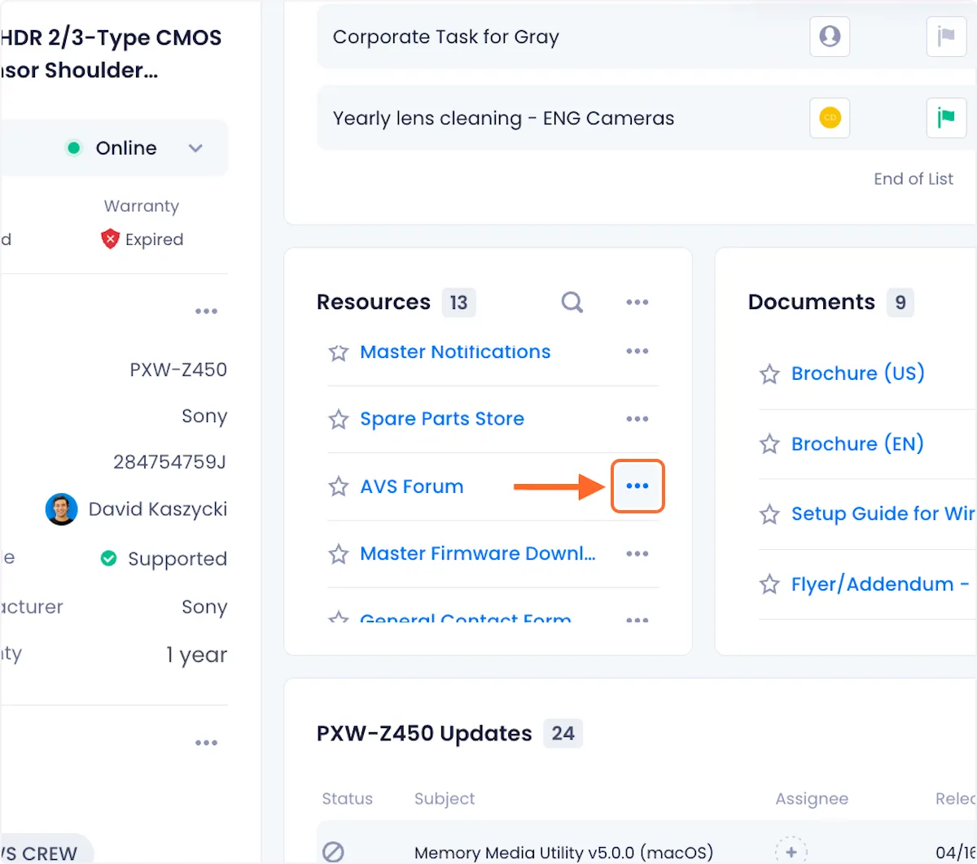Star the Spare Parts Store resource
This screenshot has height=864, width=977.
(338, 419)
